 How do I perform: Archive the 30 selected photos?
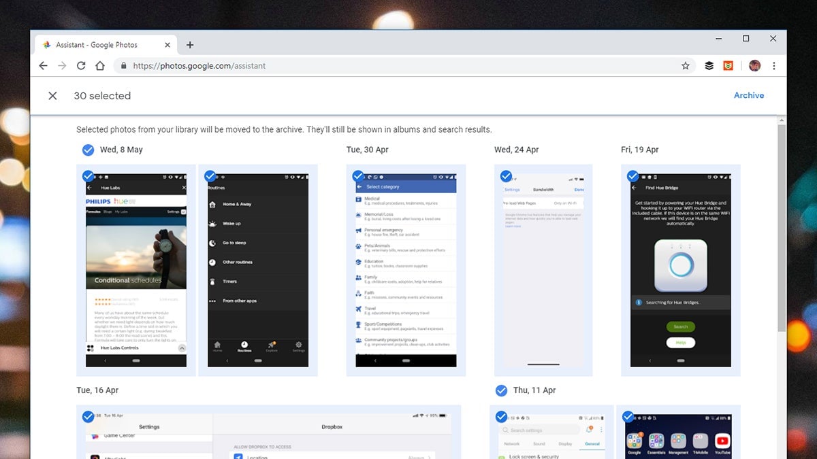click(749, 95)
